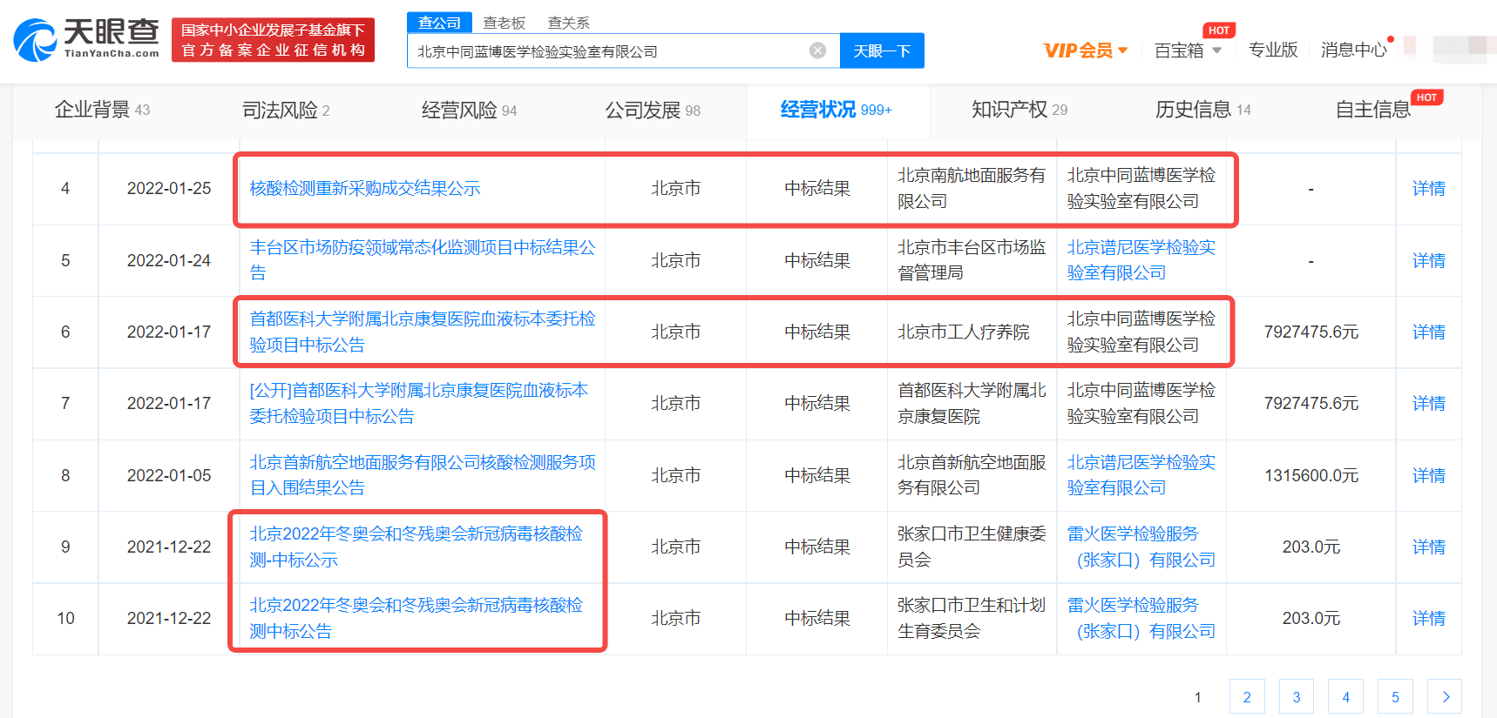The height and width of the screenshot is (718, 1497).
Task: Click 详情 for the 2022-01-25 row
Action: click(x=1429, y=189)
